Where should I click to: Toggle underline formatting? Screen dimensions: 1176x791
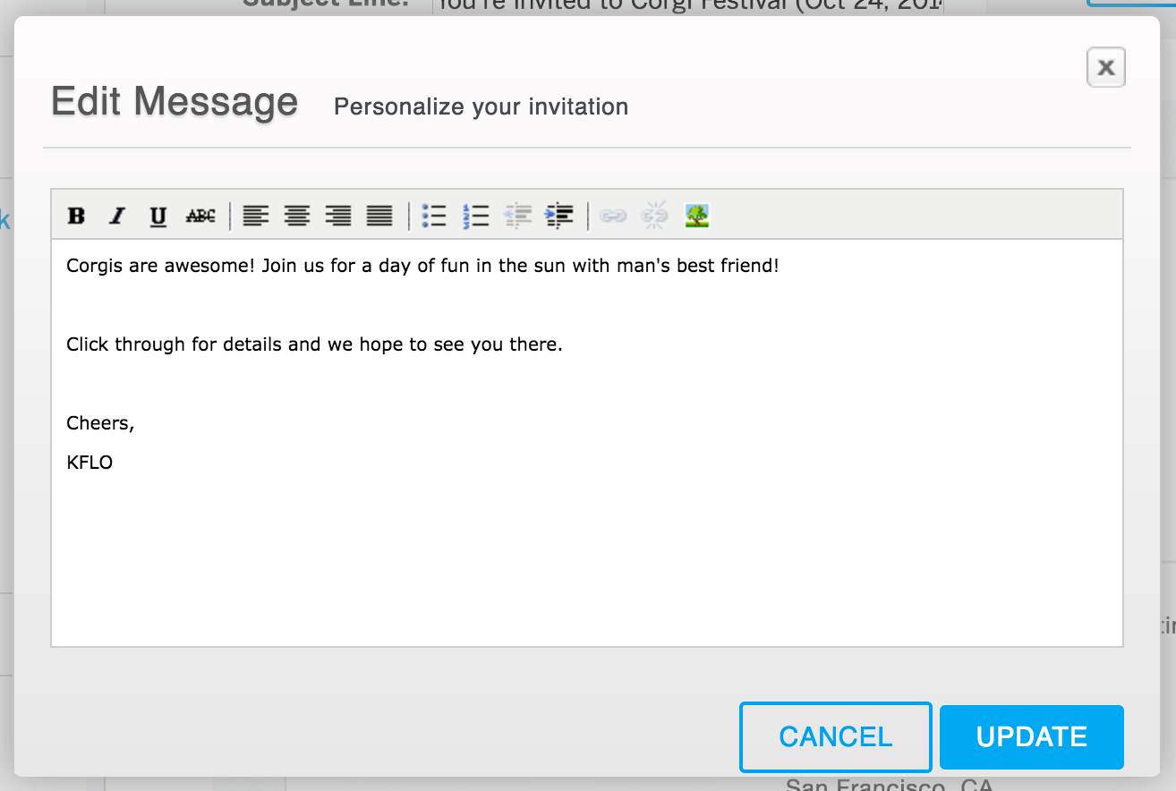158,215
